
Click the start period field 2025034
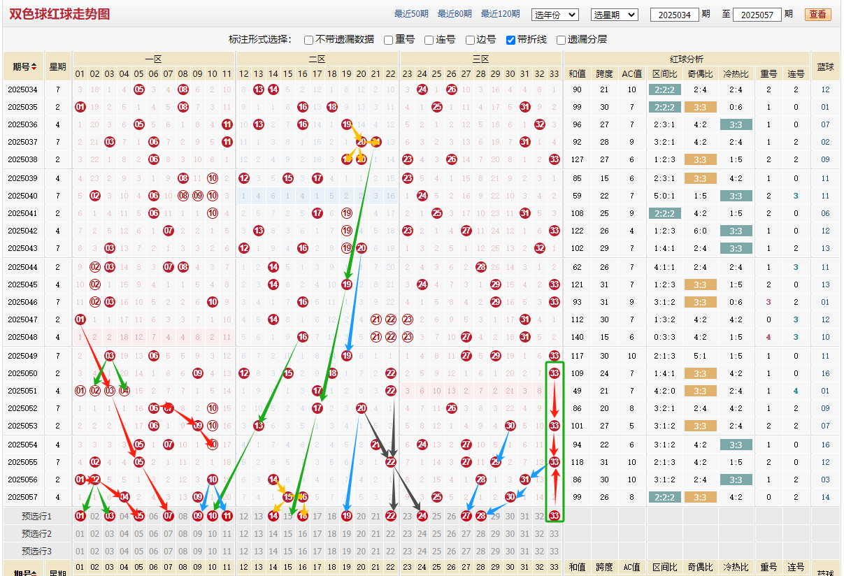pyautogui.click(x=674, y=15)
